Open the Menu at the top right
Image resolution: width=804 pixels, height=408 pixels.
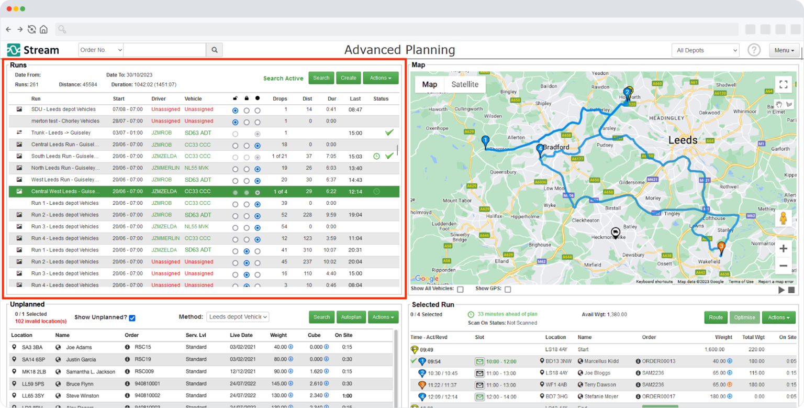pyautogui.click(x=784, y=50)
